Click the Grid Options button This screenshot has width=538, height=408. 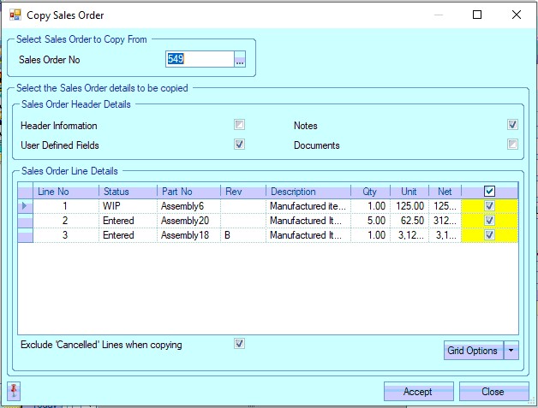point(473,350)
